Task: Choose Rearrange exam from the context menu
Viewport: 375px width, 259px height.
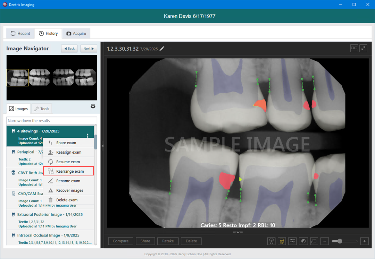Action: coord(68,171)
